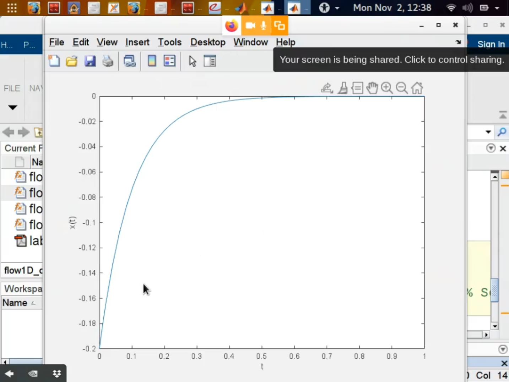The height and width of the screenshot is (382, 509).
Task: Toggle the Edit Plot arrow tool
Action: (x=192, y=61)
